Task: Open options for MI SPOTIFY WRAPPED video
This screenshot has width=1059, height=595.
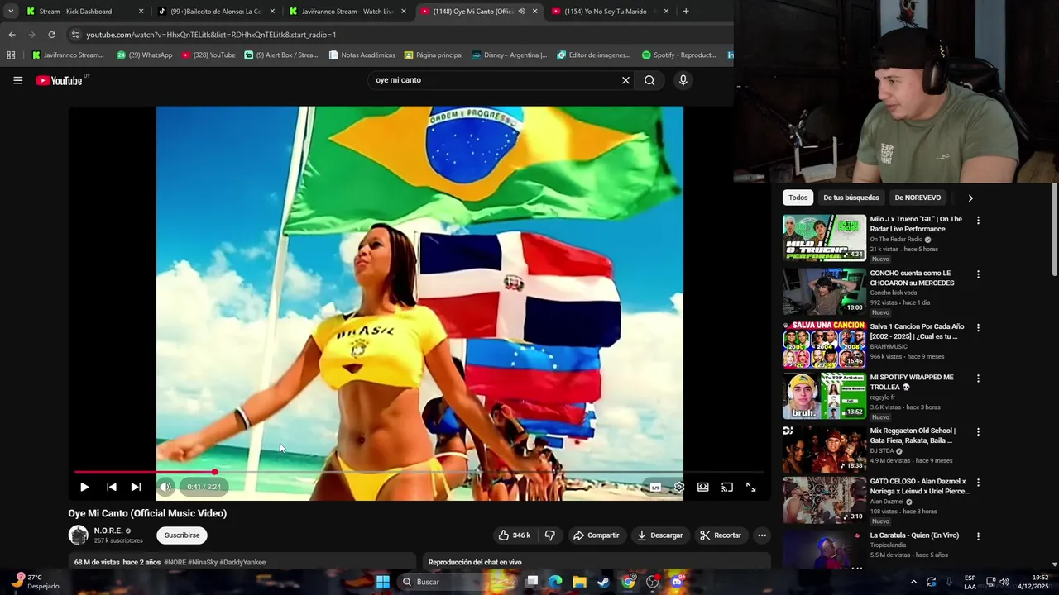Action: 978,378
